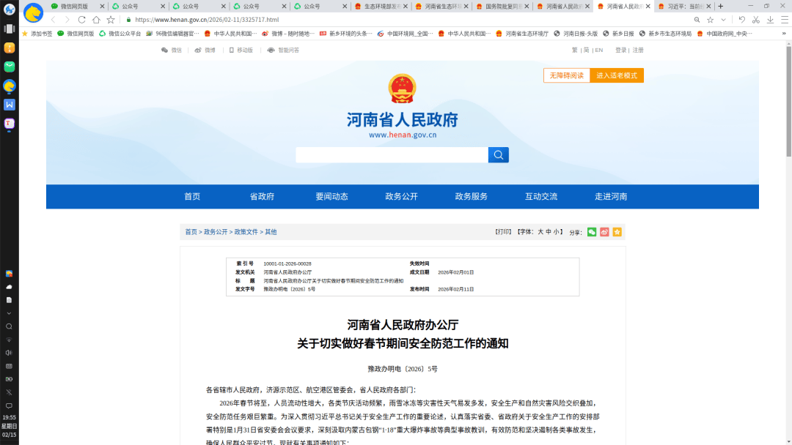Expand the address bar dropdown chevron
This screenshot has width=792, height=445.
(x=724, y=20)
